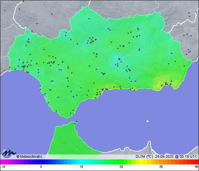Click the 40 label on the temperature scale
This screenshot has height=171, width=199.
196,166
